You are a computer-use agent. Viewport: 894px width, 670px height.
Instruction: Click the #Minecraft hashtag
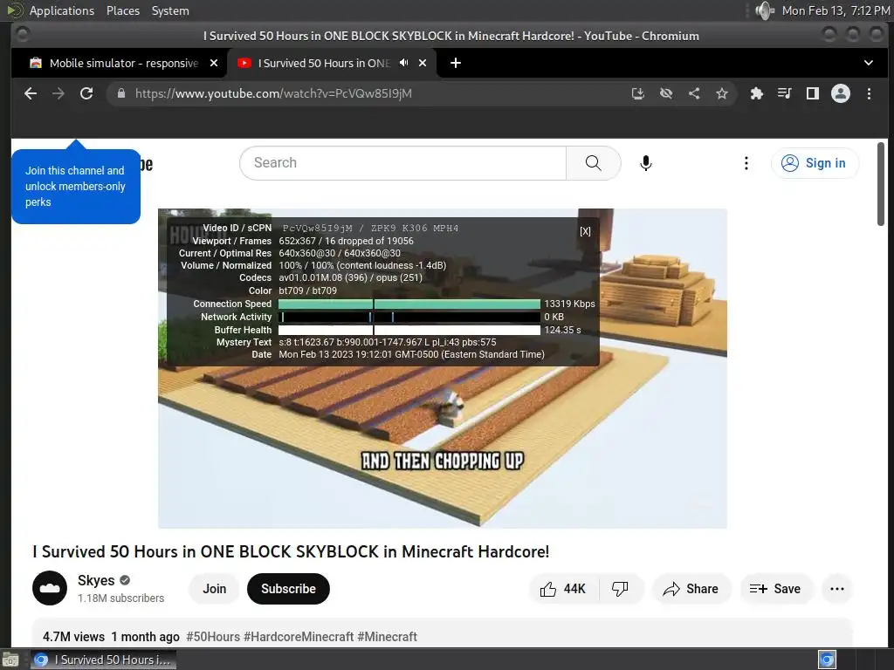pyautogui.click(x=387, y=636)
